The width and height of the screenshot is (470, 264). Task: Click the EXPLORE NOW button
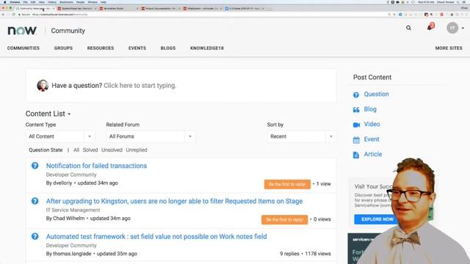click(377, 219)
